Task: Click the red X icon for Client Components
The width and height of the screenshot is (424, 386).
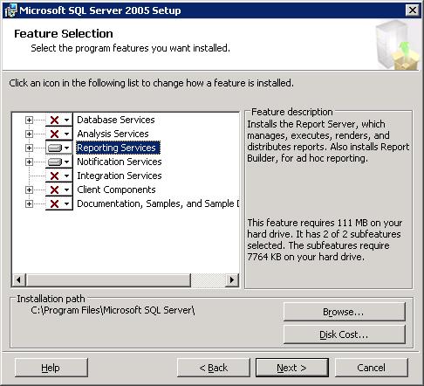Action: 54,190
